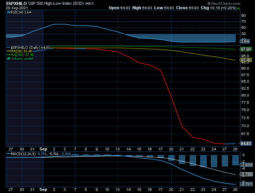
Task: Click the 30 level on RSI axis
Action: tap(243, 34)
